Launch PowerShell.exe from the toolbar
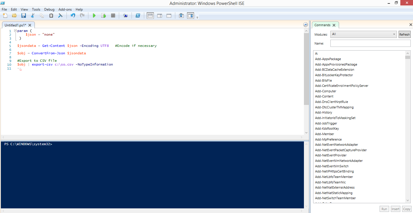The image size is (413, 213). coord(138,16)
